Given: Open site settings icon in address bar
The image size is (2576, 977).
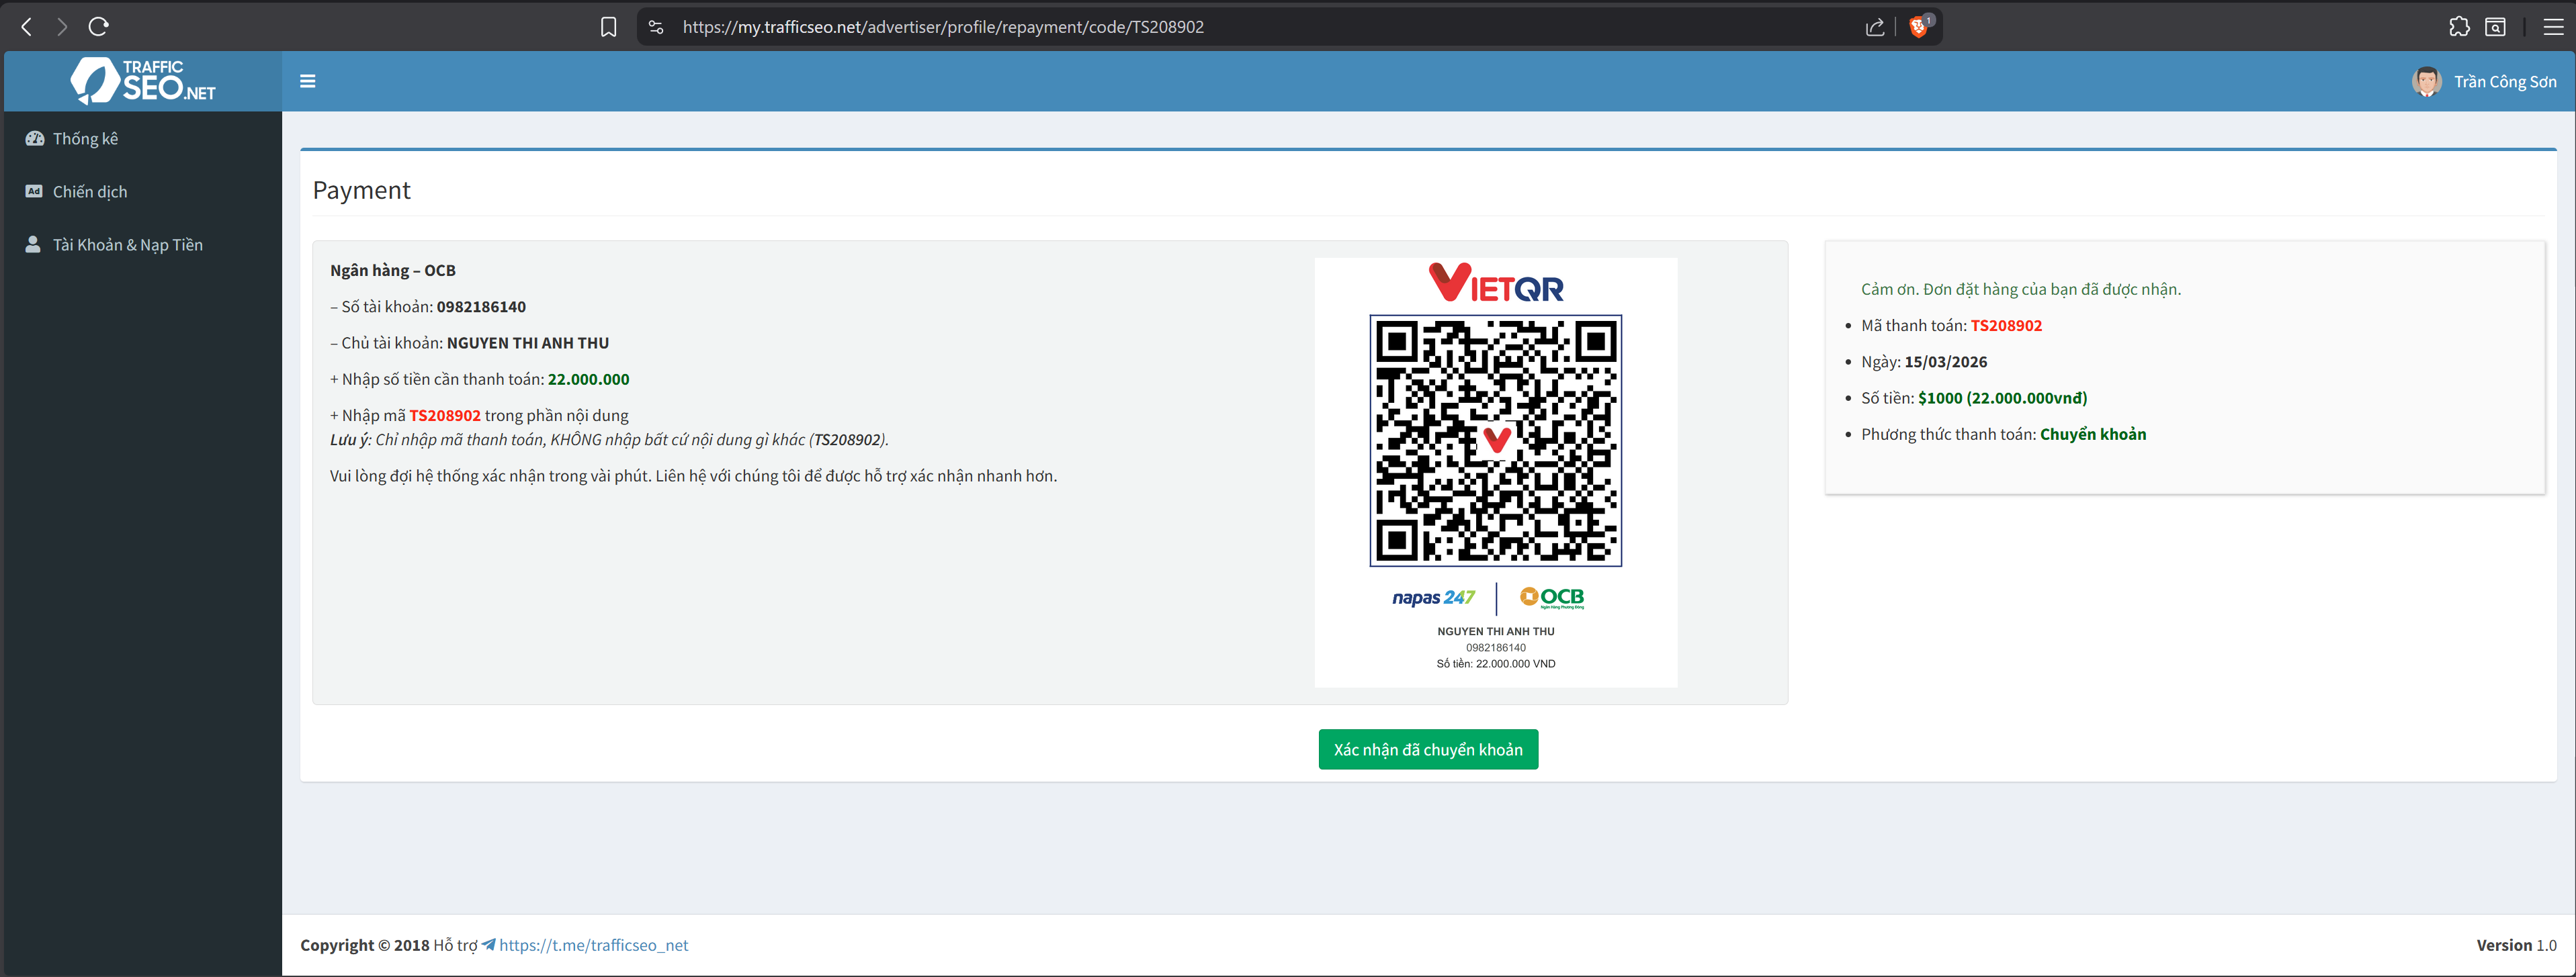Looking at the screenshot, I should tap(656, 27).
